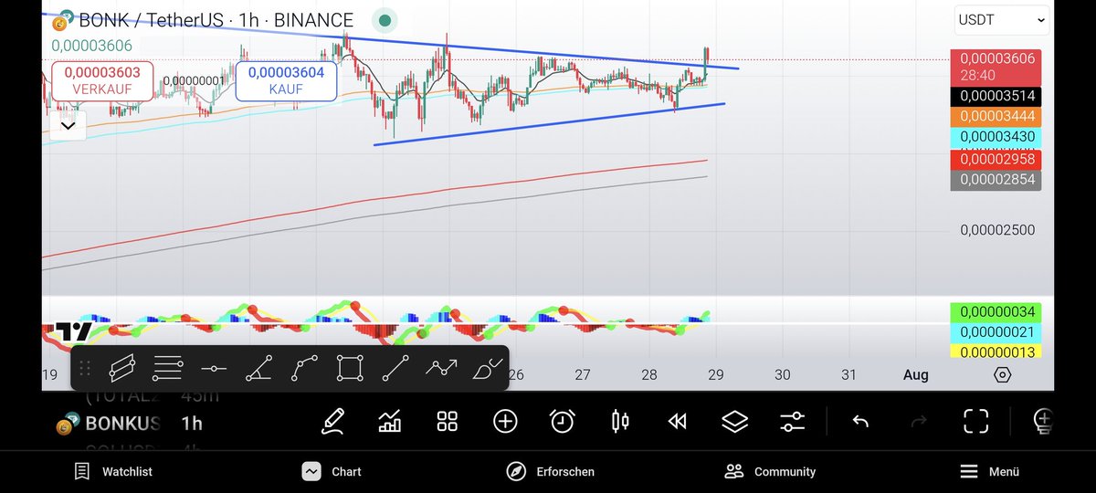Open chart settings sliders icon

792,421
